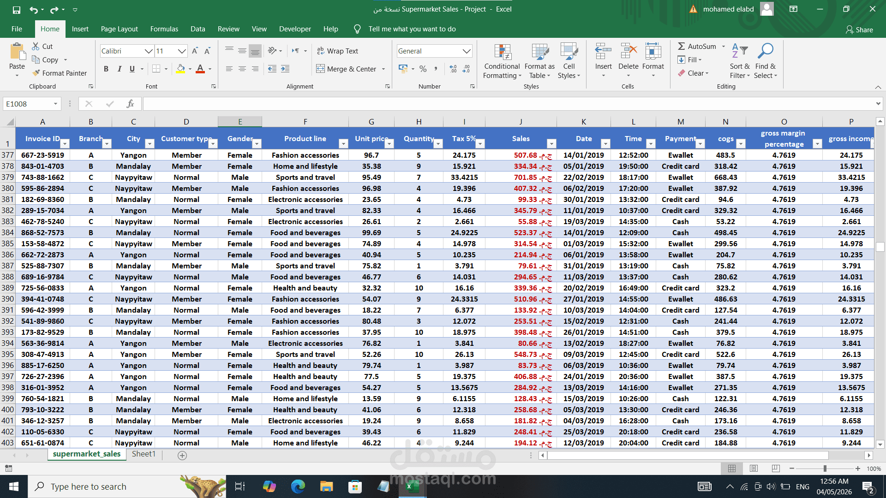This screenshot has width=886, height=498.
Task: Click Increase Decimal icon
Action: coord(453,69)
